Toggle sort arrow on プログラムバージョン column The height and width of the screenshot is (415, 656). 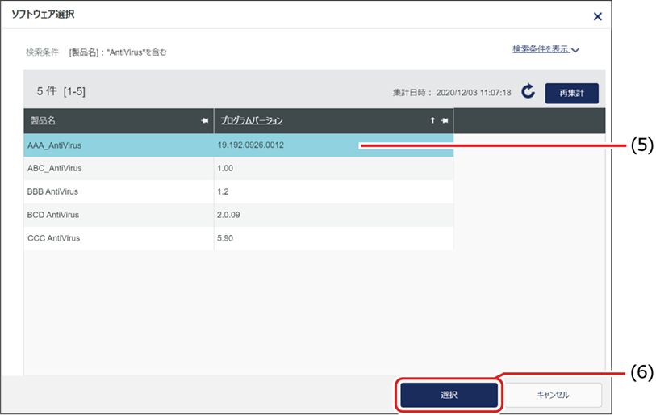[432, 120]
